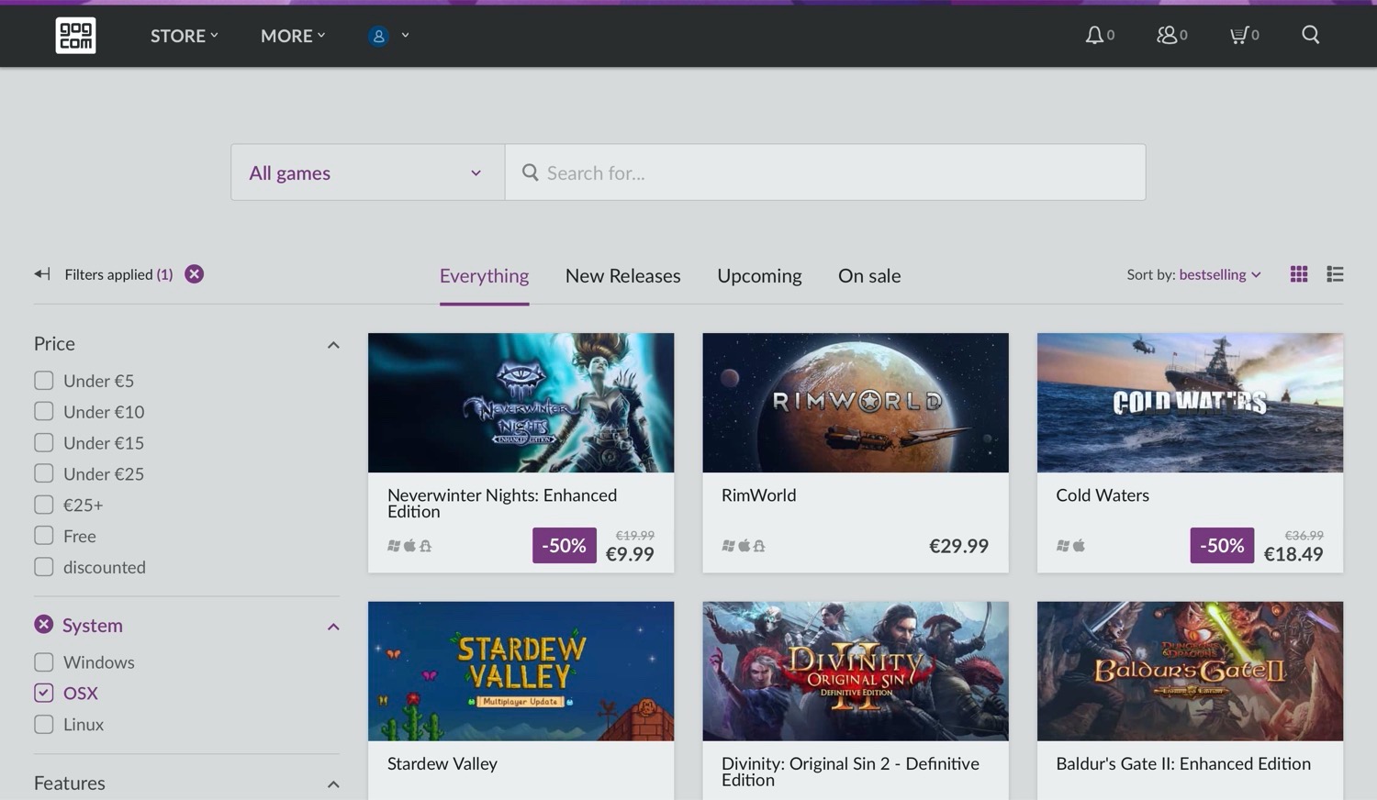Image resolution: width=1377 pixels, height=800 pixels.
Task: Click the Search for... input field
Action: pyautogui.click(x=825, y=172)
